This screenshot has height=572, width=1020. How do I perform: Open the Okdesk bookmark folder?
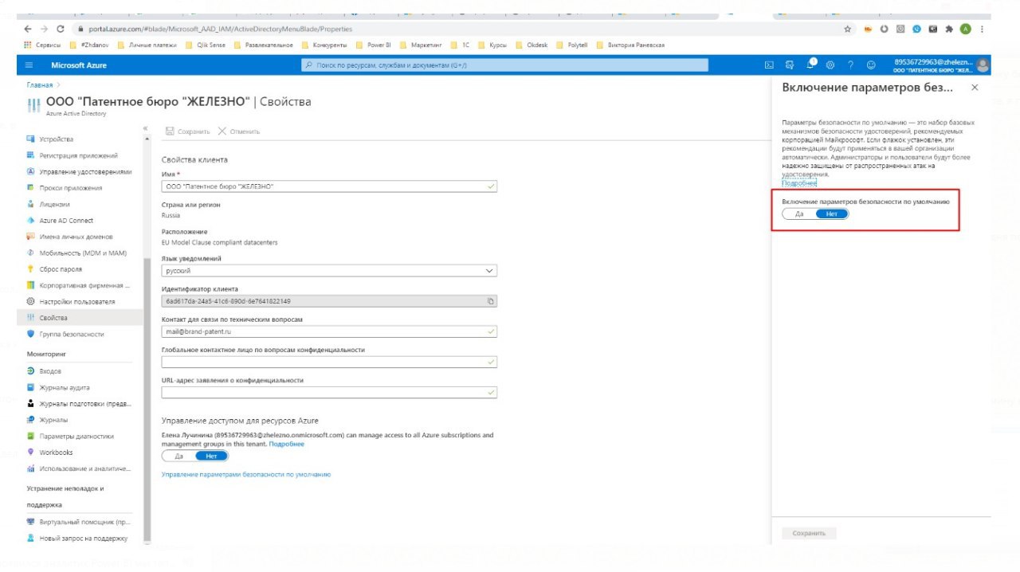[533, 45]
